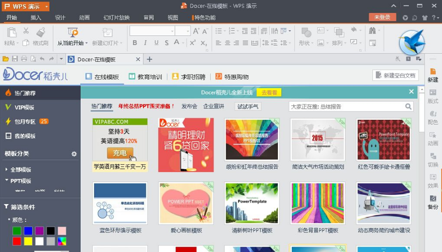442x252 pixels.
Task: Toggle Superscript formatting
Action: point(192,43)
